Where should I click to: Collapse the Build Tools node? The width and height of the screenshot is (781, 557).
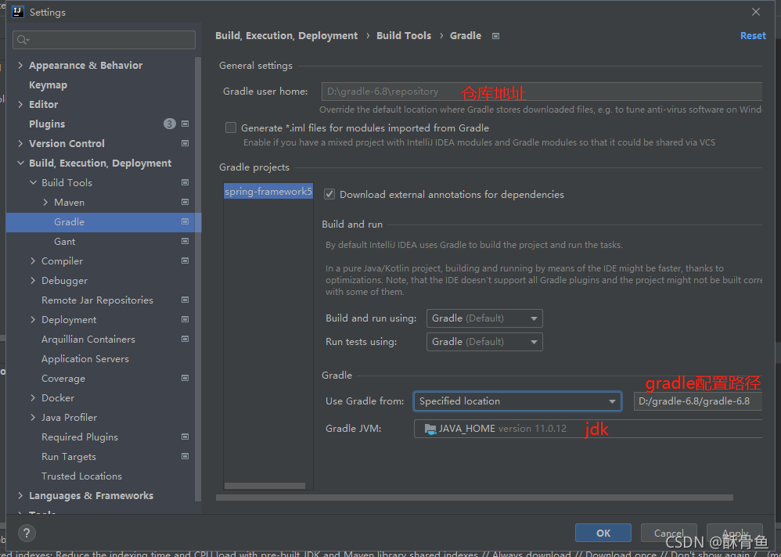coord(33,183)
